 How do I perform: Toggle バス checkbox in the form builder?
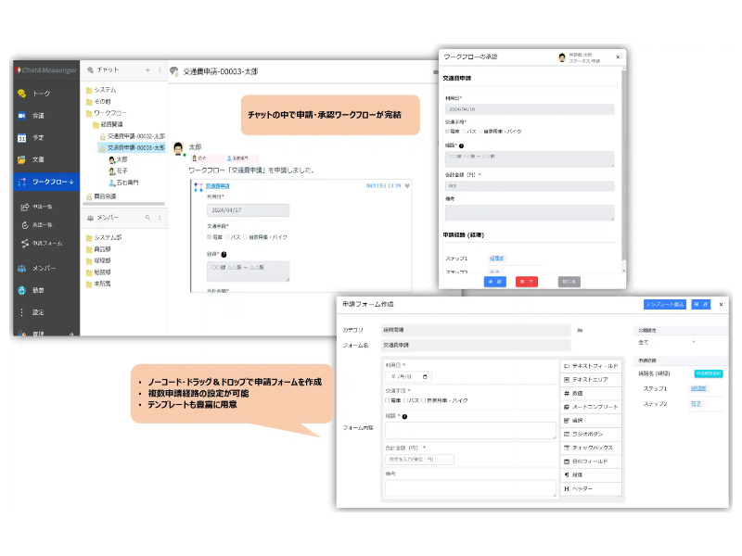pos(405,400)
